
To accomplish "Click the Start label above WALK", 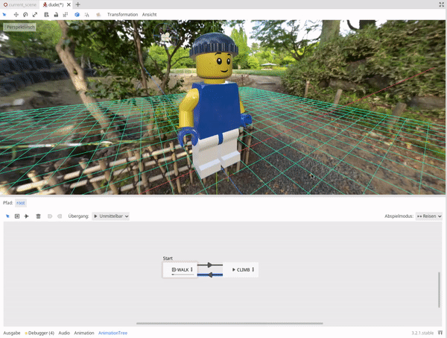I will coord(168,258).
